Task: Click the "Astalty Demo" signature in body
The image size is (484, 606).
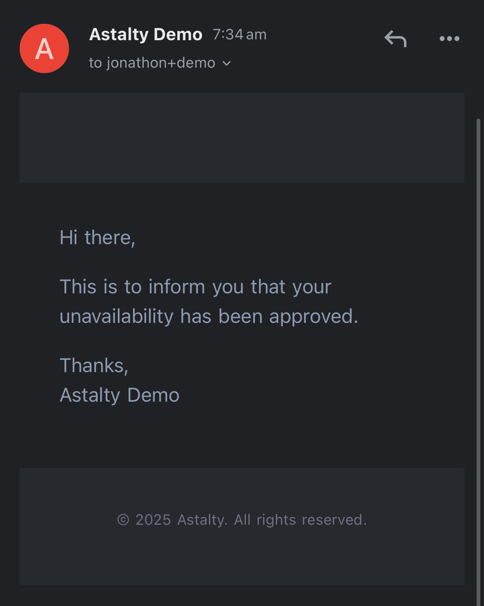Action: click(119, 395)
